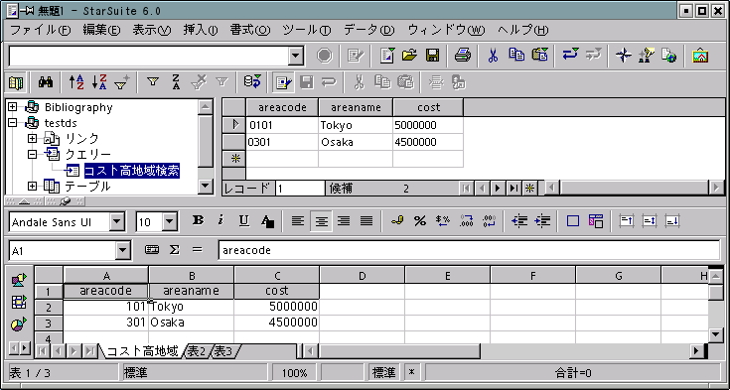730x390 pixels.
Task: Toggle Underline formatting
Action: (243, 221)
